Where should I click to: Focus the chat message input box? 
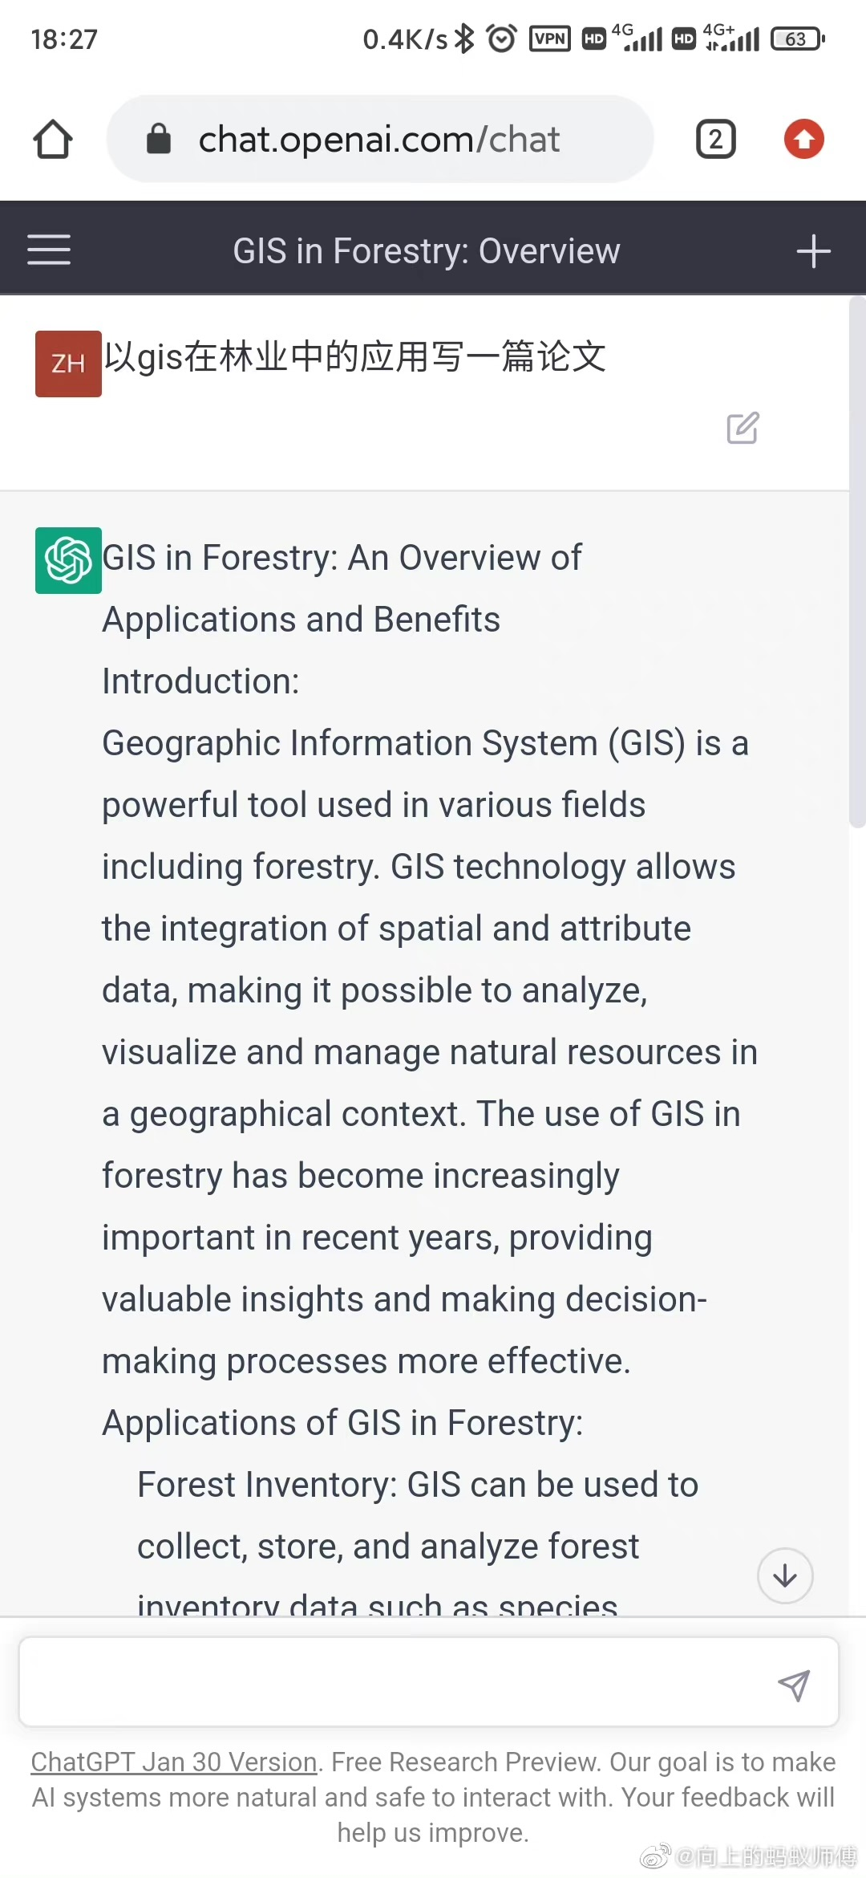tap(393, 1683)
